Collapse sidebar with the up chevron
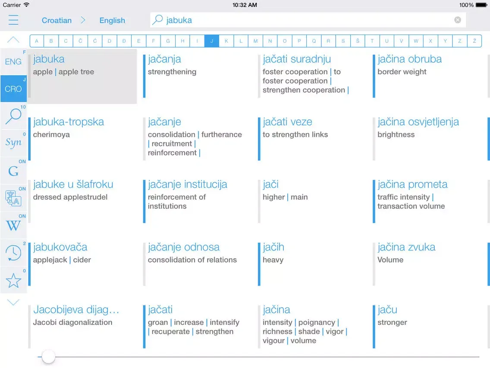The height and width of the screenshot is (368, 490). coord(13,40)
